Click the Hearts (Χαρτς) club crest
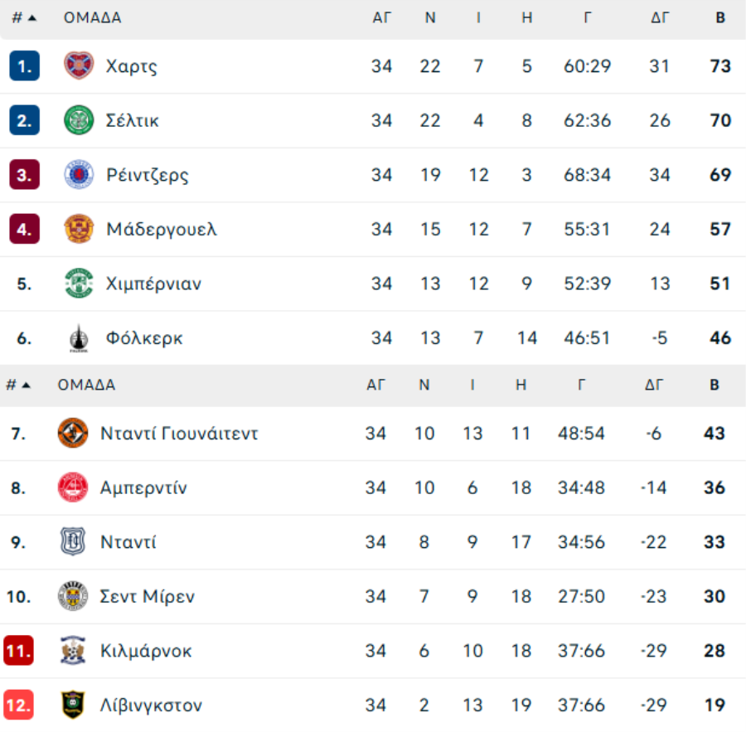The image size is (746, 732). click(79, 65)
